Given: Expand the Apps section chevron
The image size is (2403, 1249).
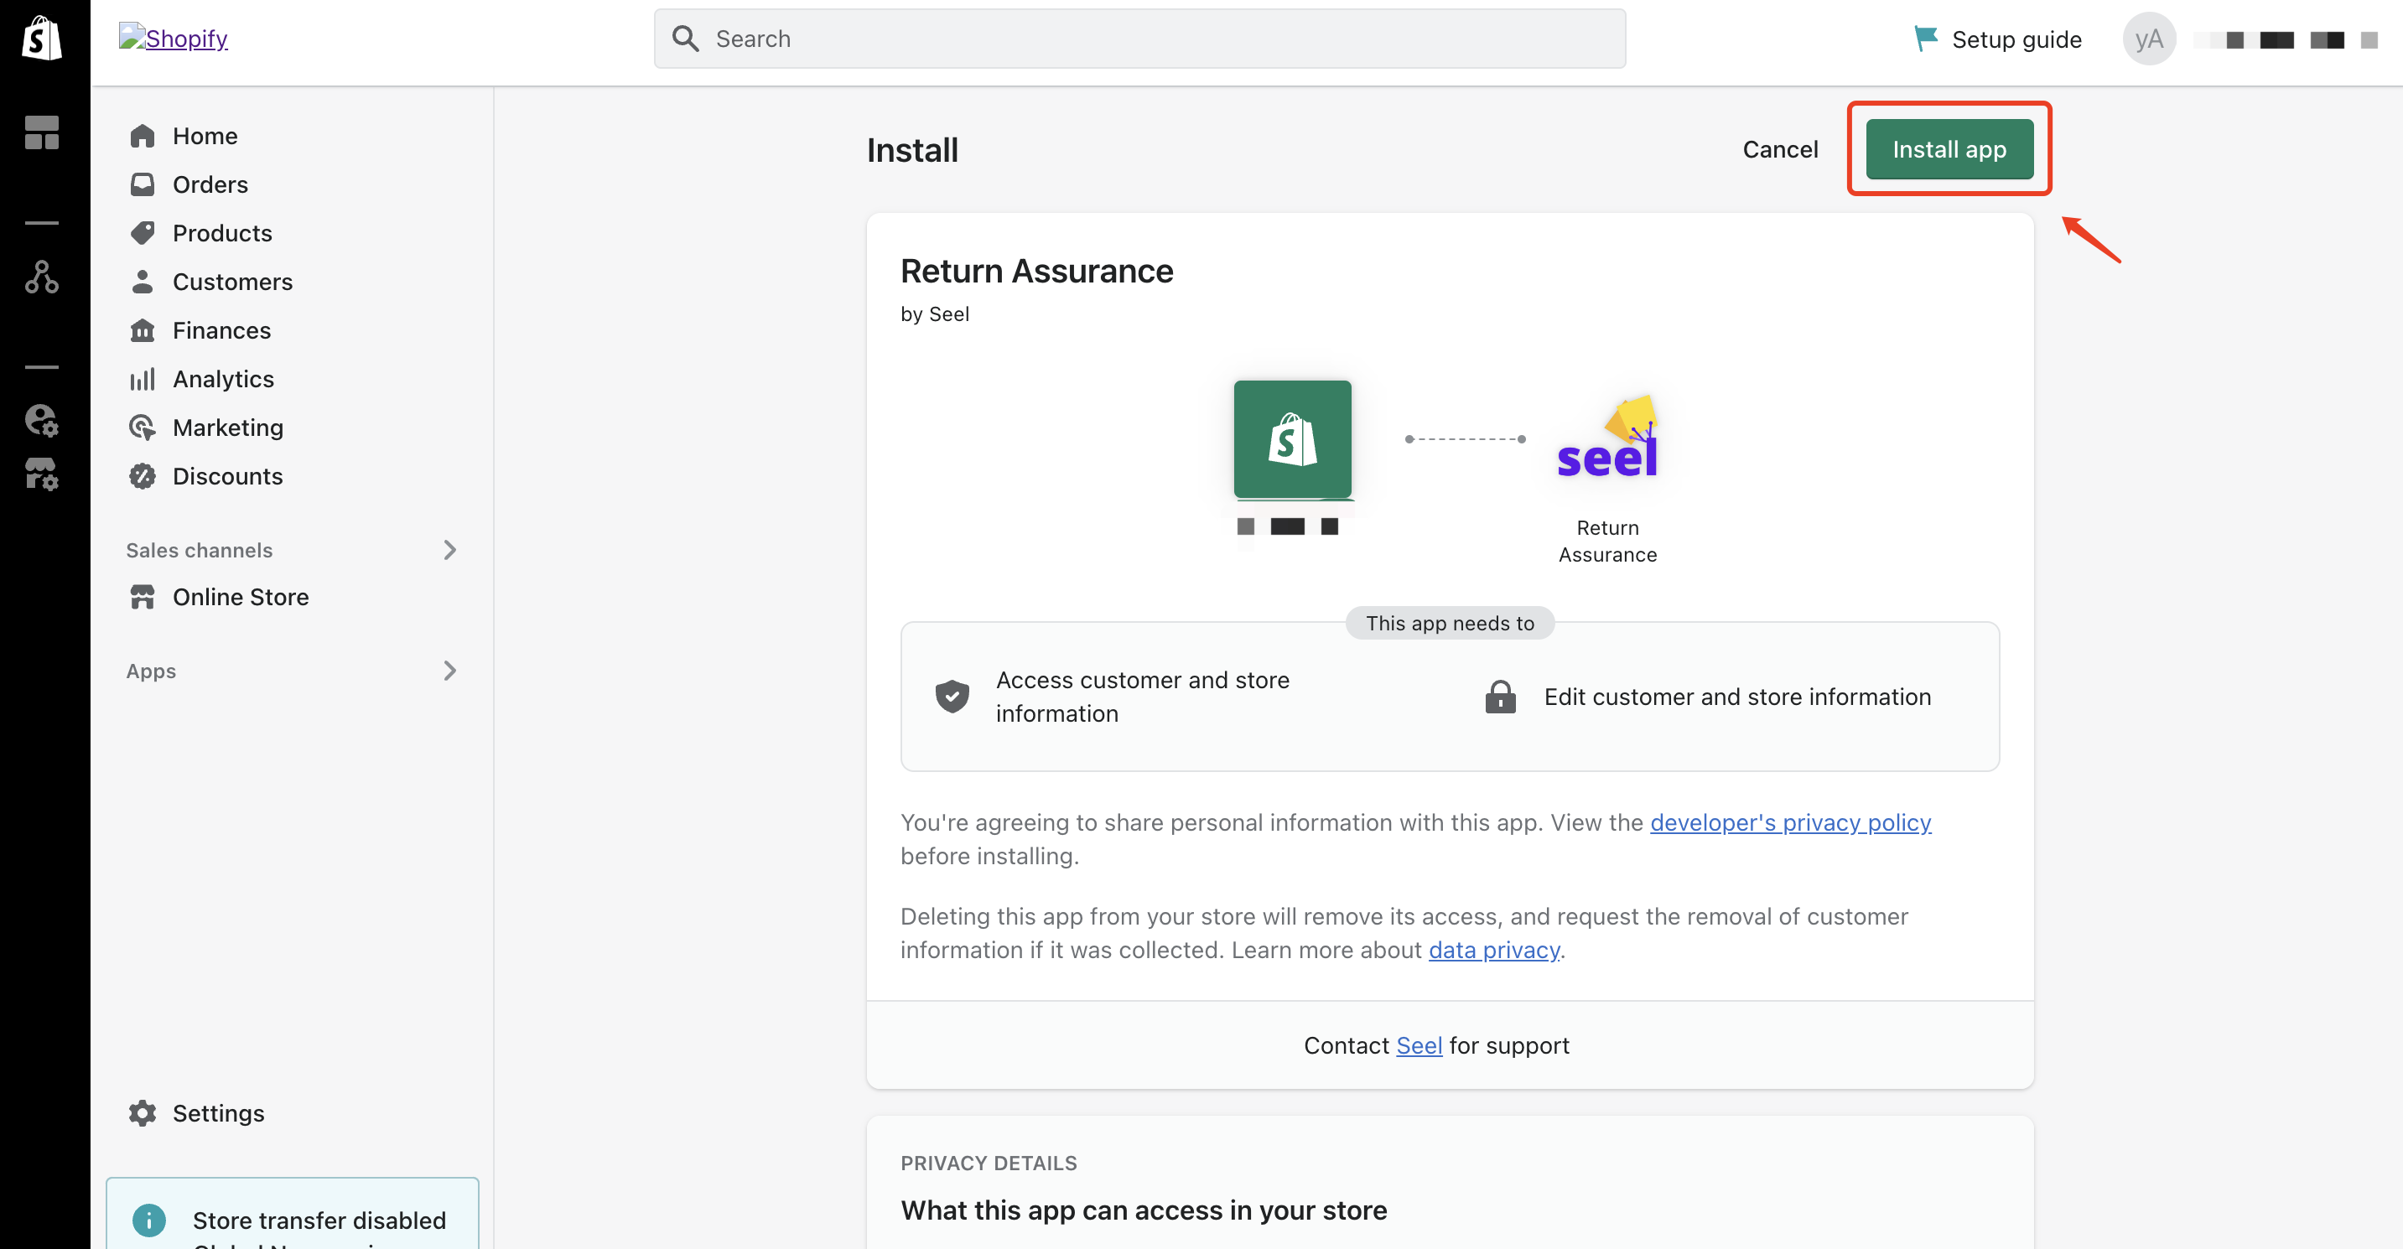Looking at the screenshot, I should click(449, 671).
